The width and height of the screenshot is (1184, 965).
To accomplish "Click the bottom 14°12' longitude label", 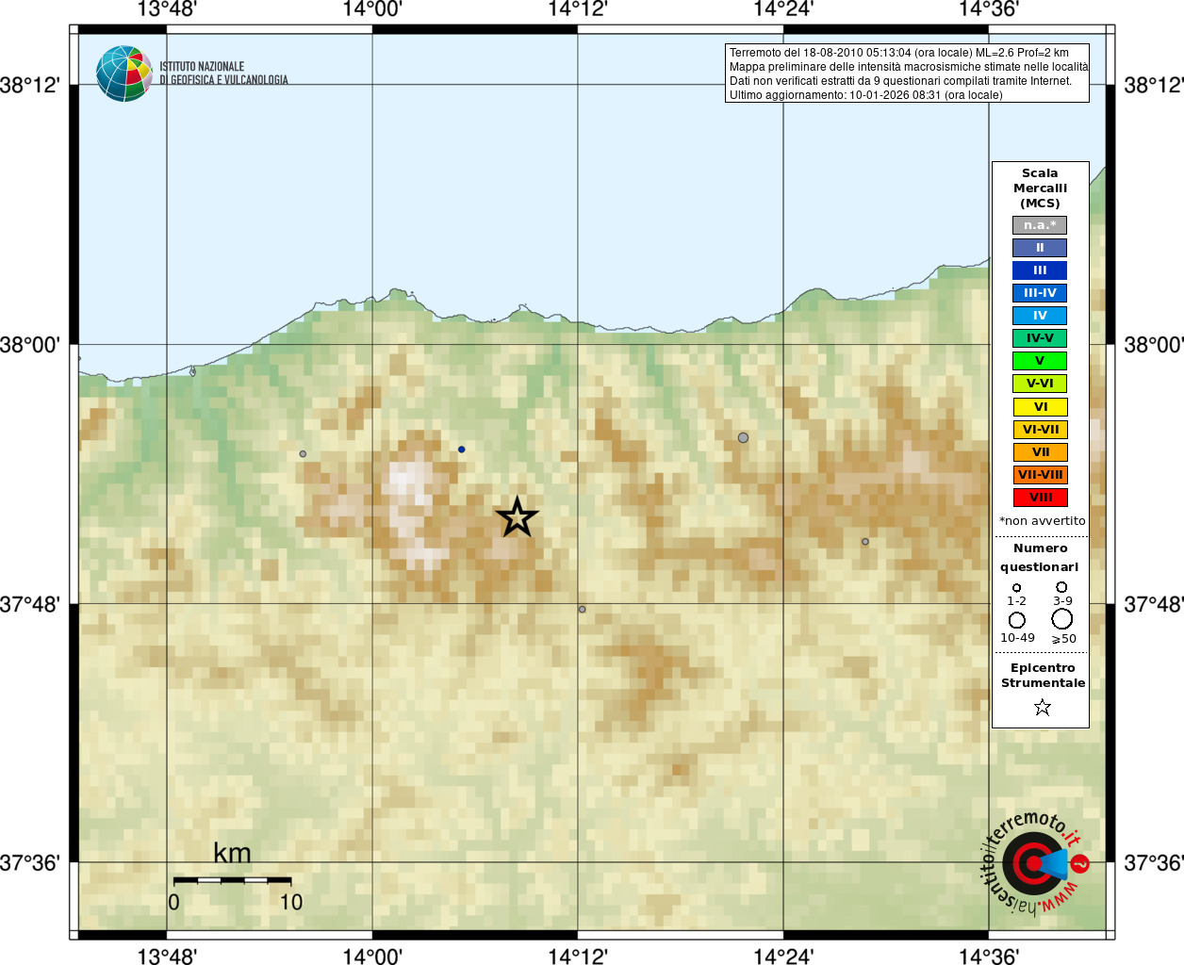I will pos(578,956).
